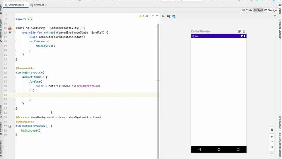Click setContent on line 18
Image resolution: width=282 pixels, height=159 pixels.
(x=37, y=41)
